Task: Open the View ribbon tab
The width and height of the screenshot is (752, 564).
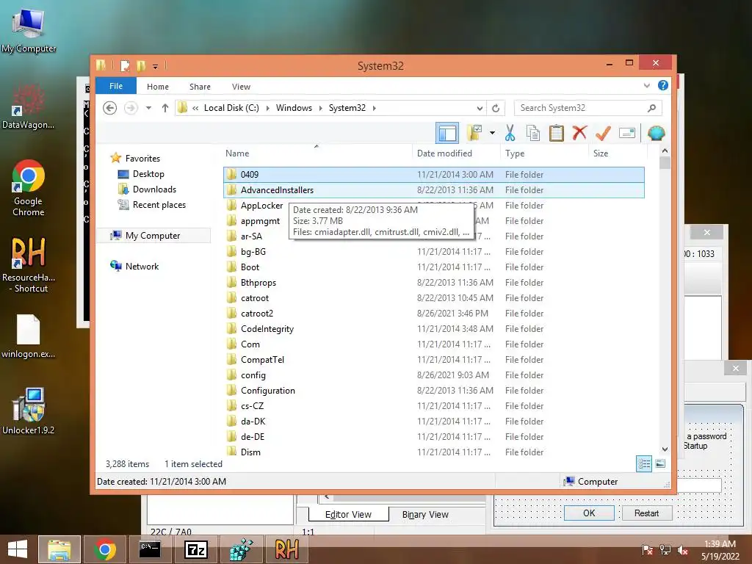Action: pos(241,87)
